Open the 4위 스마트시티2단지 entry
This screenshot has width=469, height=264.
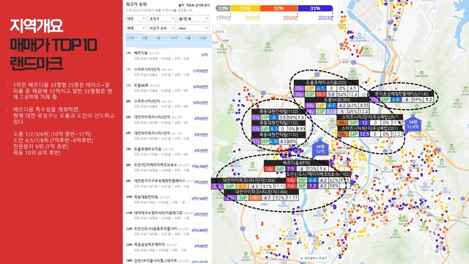coord(167,103)
